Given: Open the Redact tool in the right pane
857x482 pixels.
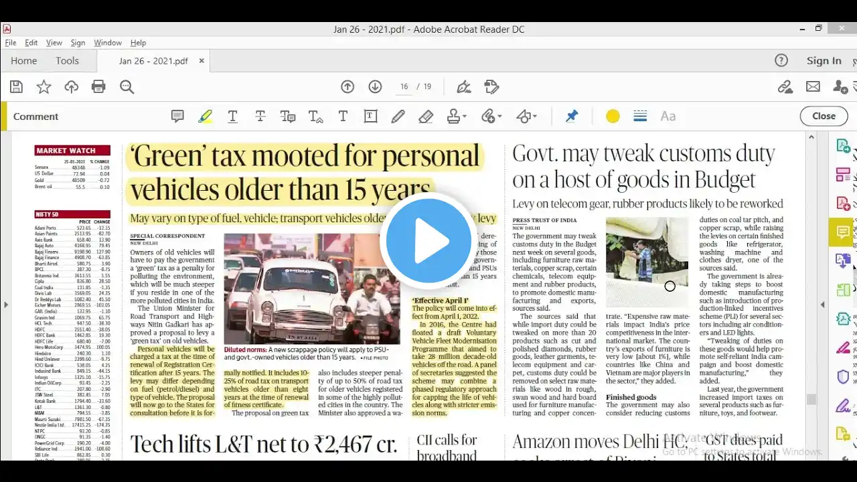Looking at the screenshot, I should tap(843, 347).
